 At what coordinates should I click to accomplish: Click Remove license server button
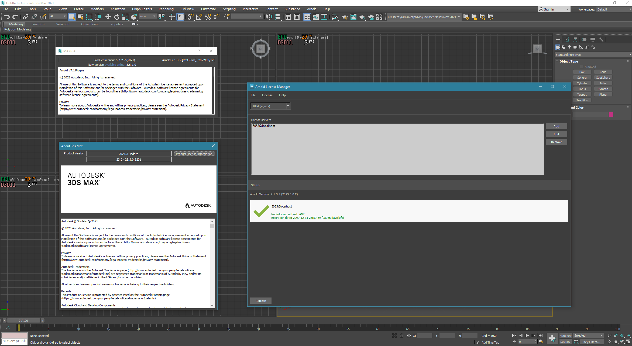pos(556,142)
